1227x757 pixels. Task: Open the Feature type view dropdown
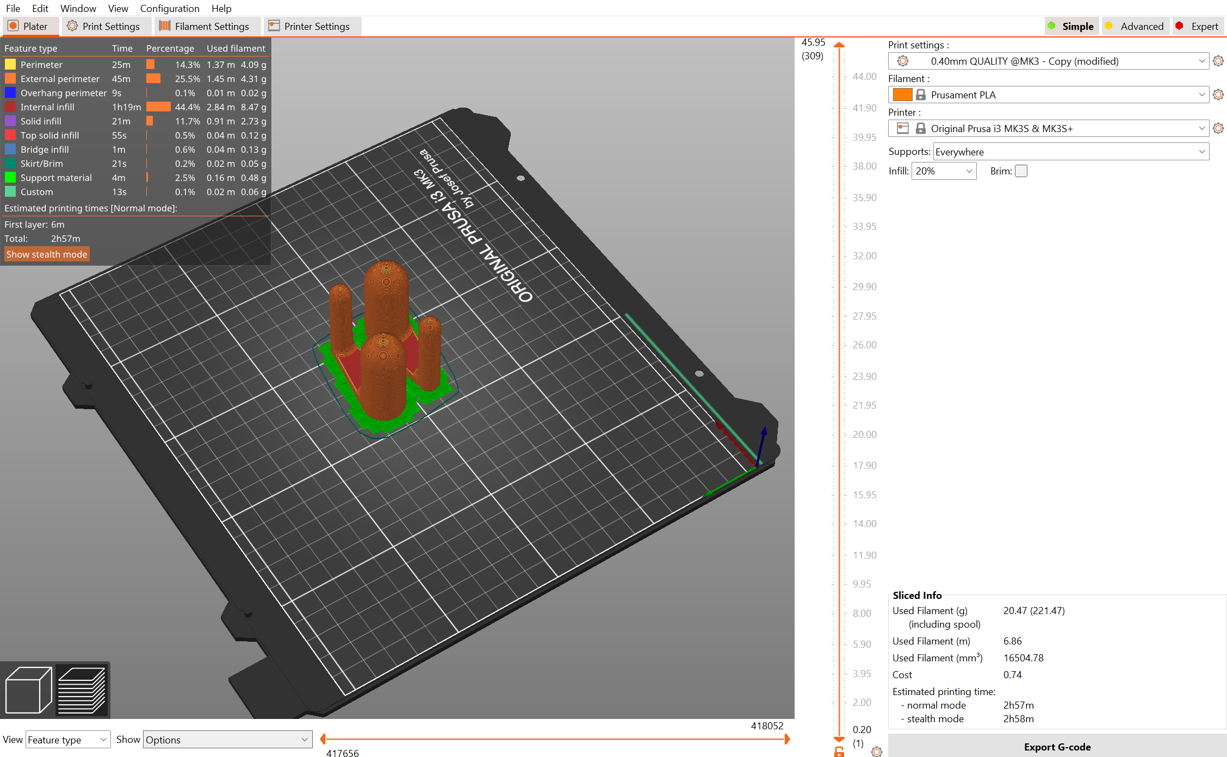67,740
